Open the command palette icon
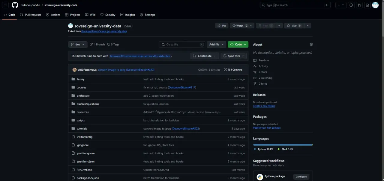The image size is (384, 181). 327,5
